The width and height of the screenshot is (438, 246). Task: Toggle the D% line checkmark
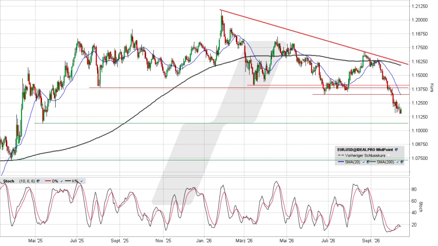(62, 181)
